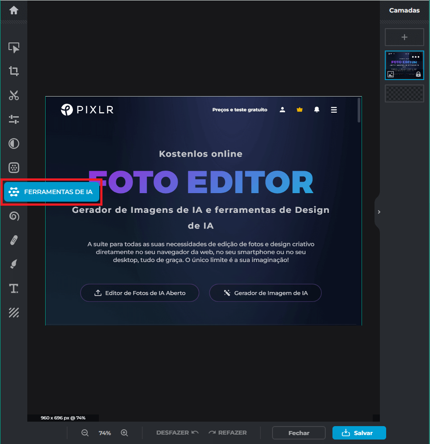
Task: Click the user profile icon
Action: (x=282, y=110)
